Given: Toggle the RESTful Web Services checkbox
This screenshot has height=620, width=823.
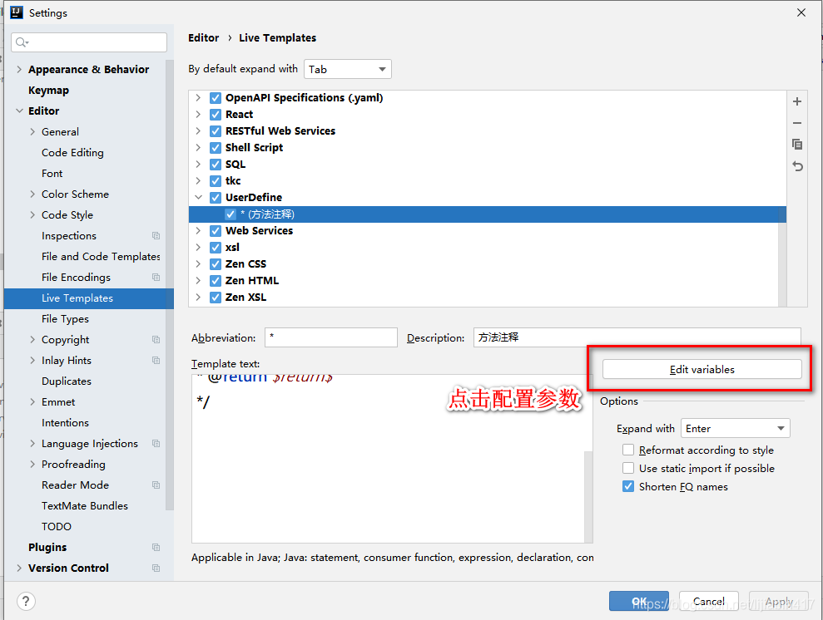Looking at the screenshot, I should (x=216, y=131).
